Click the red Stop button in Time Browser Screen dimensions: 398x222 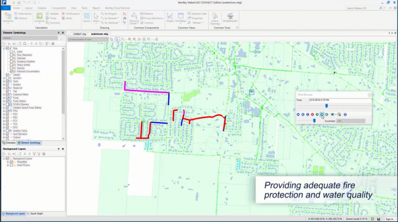[313, 115]
